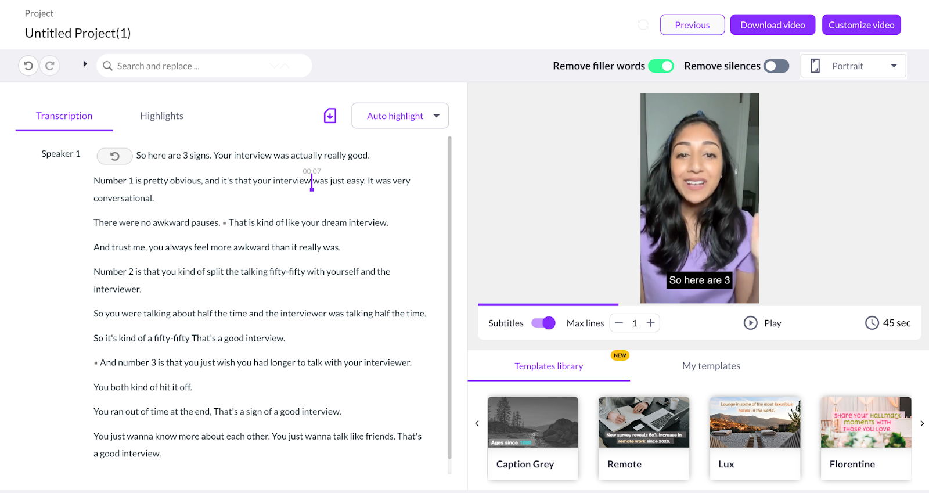Enable the Remove silences switch
The width and height of the screenshot is (929, 493).
click(776, 66)
